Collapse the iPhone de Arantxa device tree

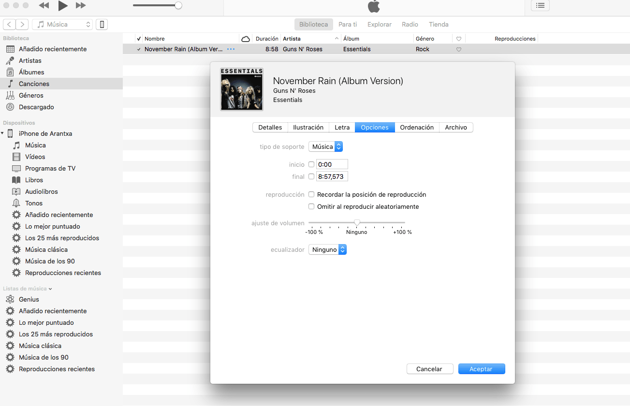point(2,133)
